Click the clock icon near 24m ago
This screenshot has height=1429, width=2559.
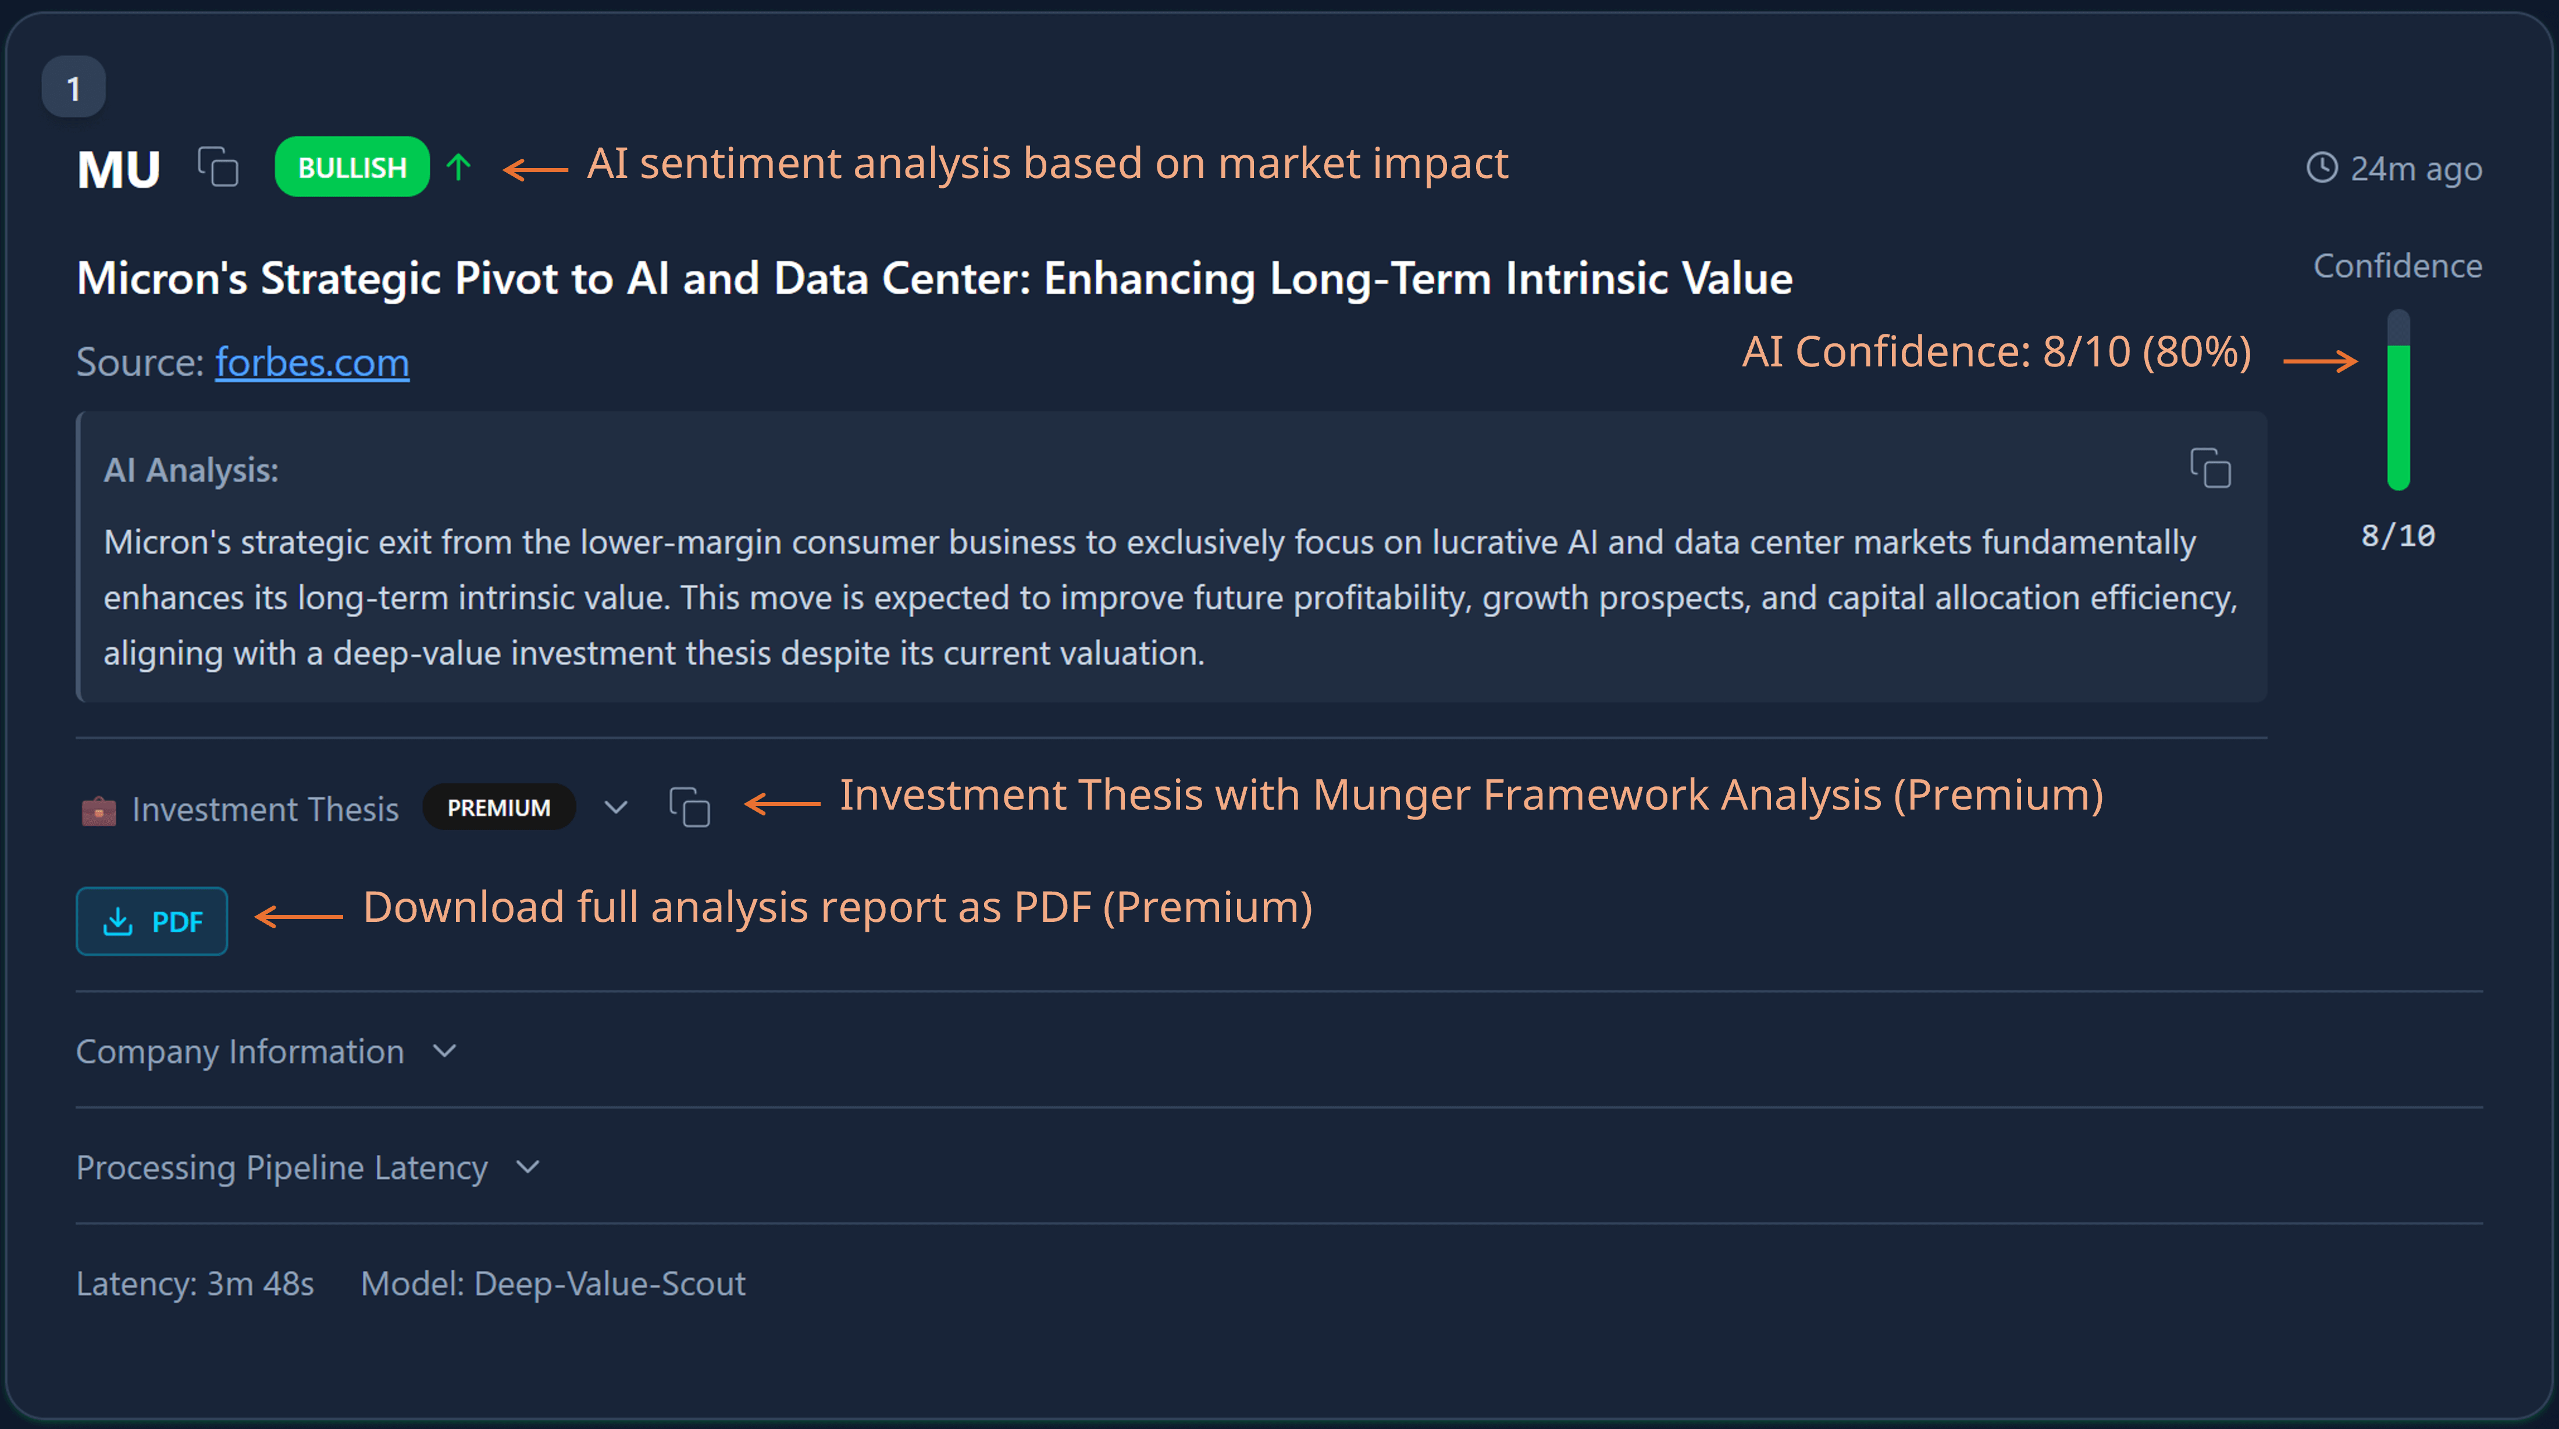tap(2322, 168)
